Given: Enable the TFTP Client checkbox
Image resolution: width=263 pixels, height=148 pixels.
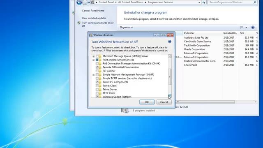Looking at the screenshot, I should (97, 93).
